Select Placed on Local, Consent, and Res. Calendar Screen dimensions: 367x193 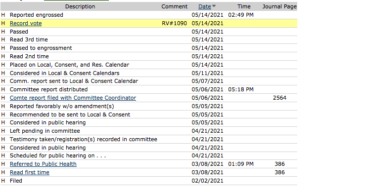(70, 65)
